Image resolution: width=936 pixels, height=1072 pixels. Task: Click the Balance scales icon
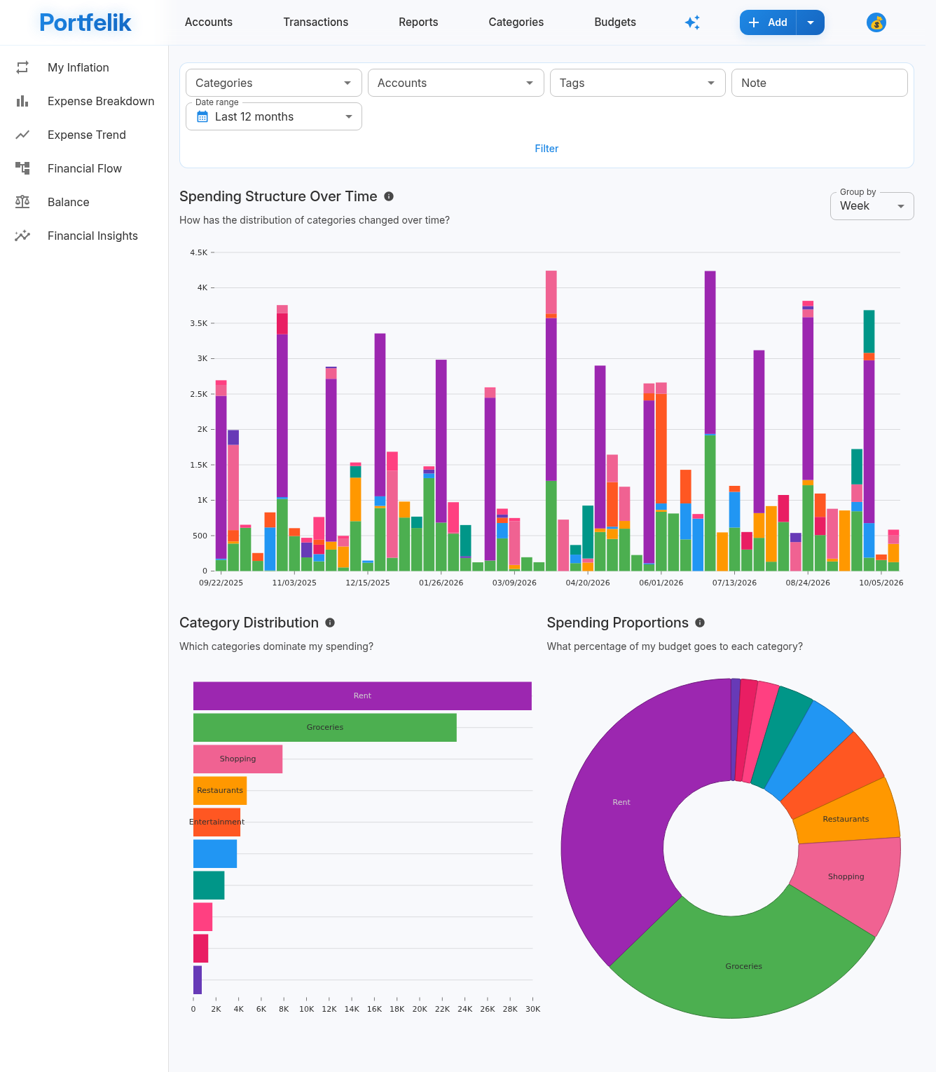(22, 202)
